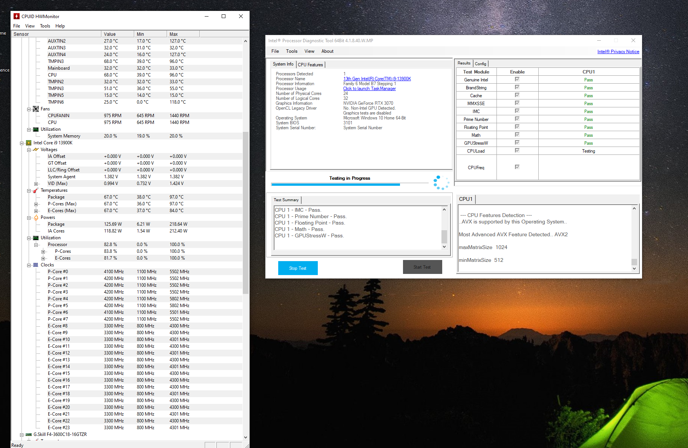Image resolution: width=688 pixels, height=448 pixels.
Task: Click the Start Test button
Action: (x=422, y=267)
